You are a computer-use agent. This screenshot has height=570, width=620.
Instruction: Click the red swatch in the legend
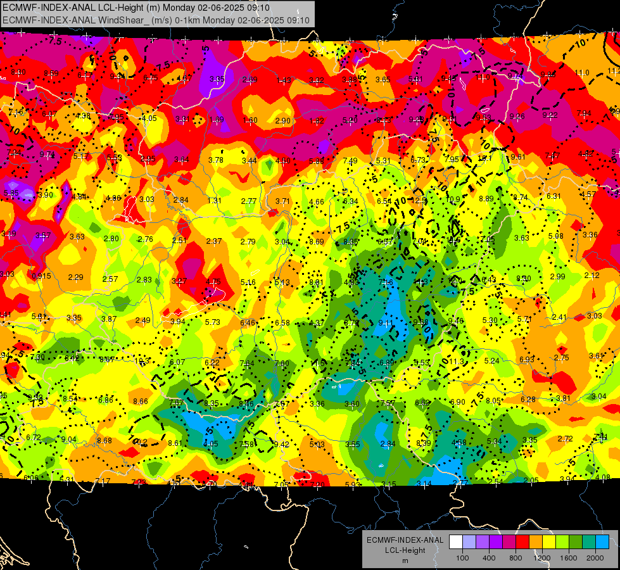coord(522,542)
